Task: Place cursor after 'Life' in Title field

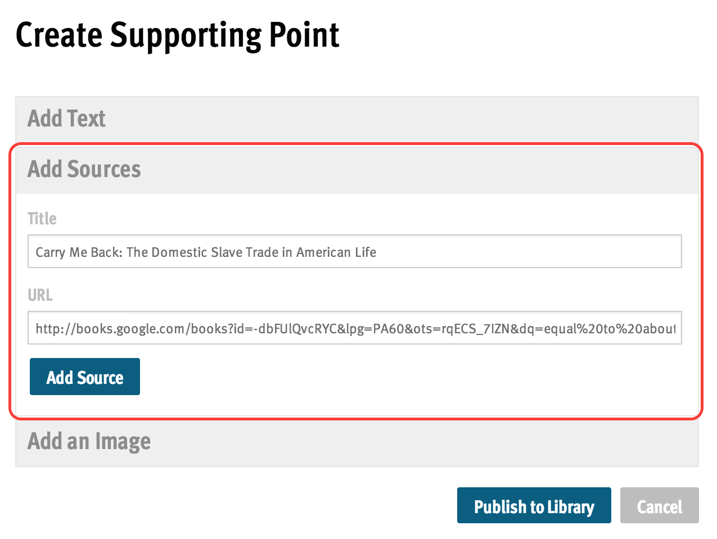Action: point(377,252)
